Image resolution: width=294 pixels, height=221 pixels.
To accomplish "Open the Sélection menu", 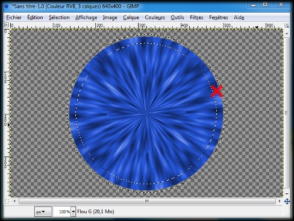I will pos(59,17).
